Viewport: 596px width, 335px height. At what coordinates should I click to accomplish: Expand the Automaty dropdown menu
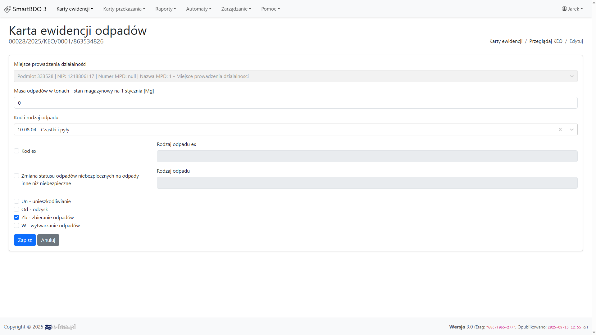(x=198, y=9)
